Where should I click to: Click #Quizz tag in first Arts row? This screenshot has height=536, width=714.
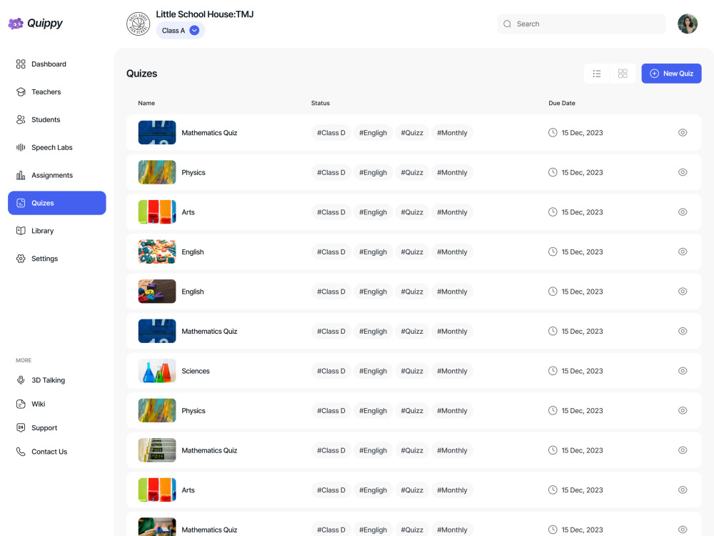tap(412, 212)
